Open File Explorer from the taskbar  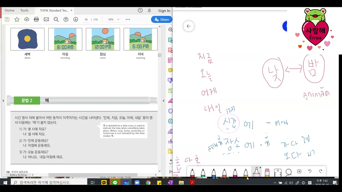[x=181, y=183]
